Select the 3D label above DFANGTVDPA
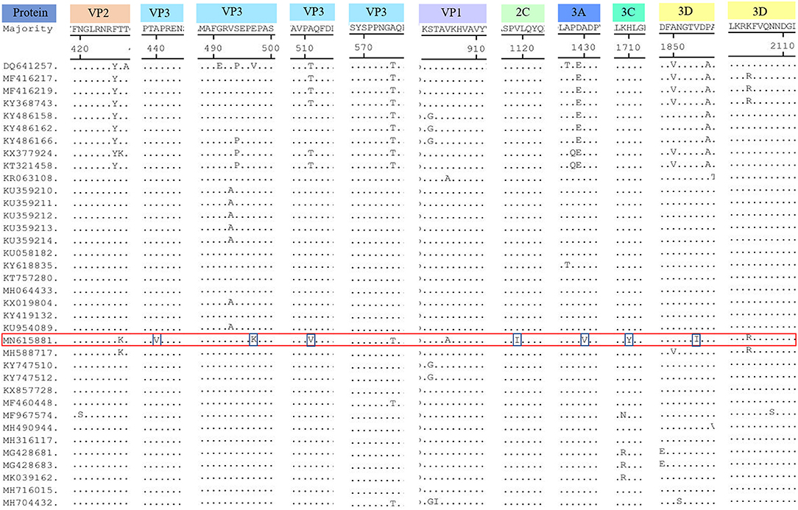 click(686, 13)
